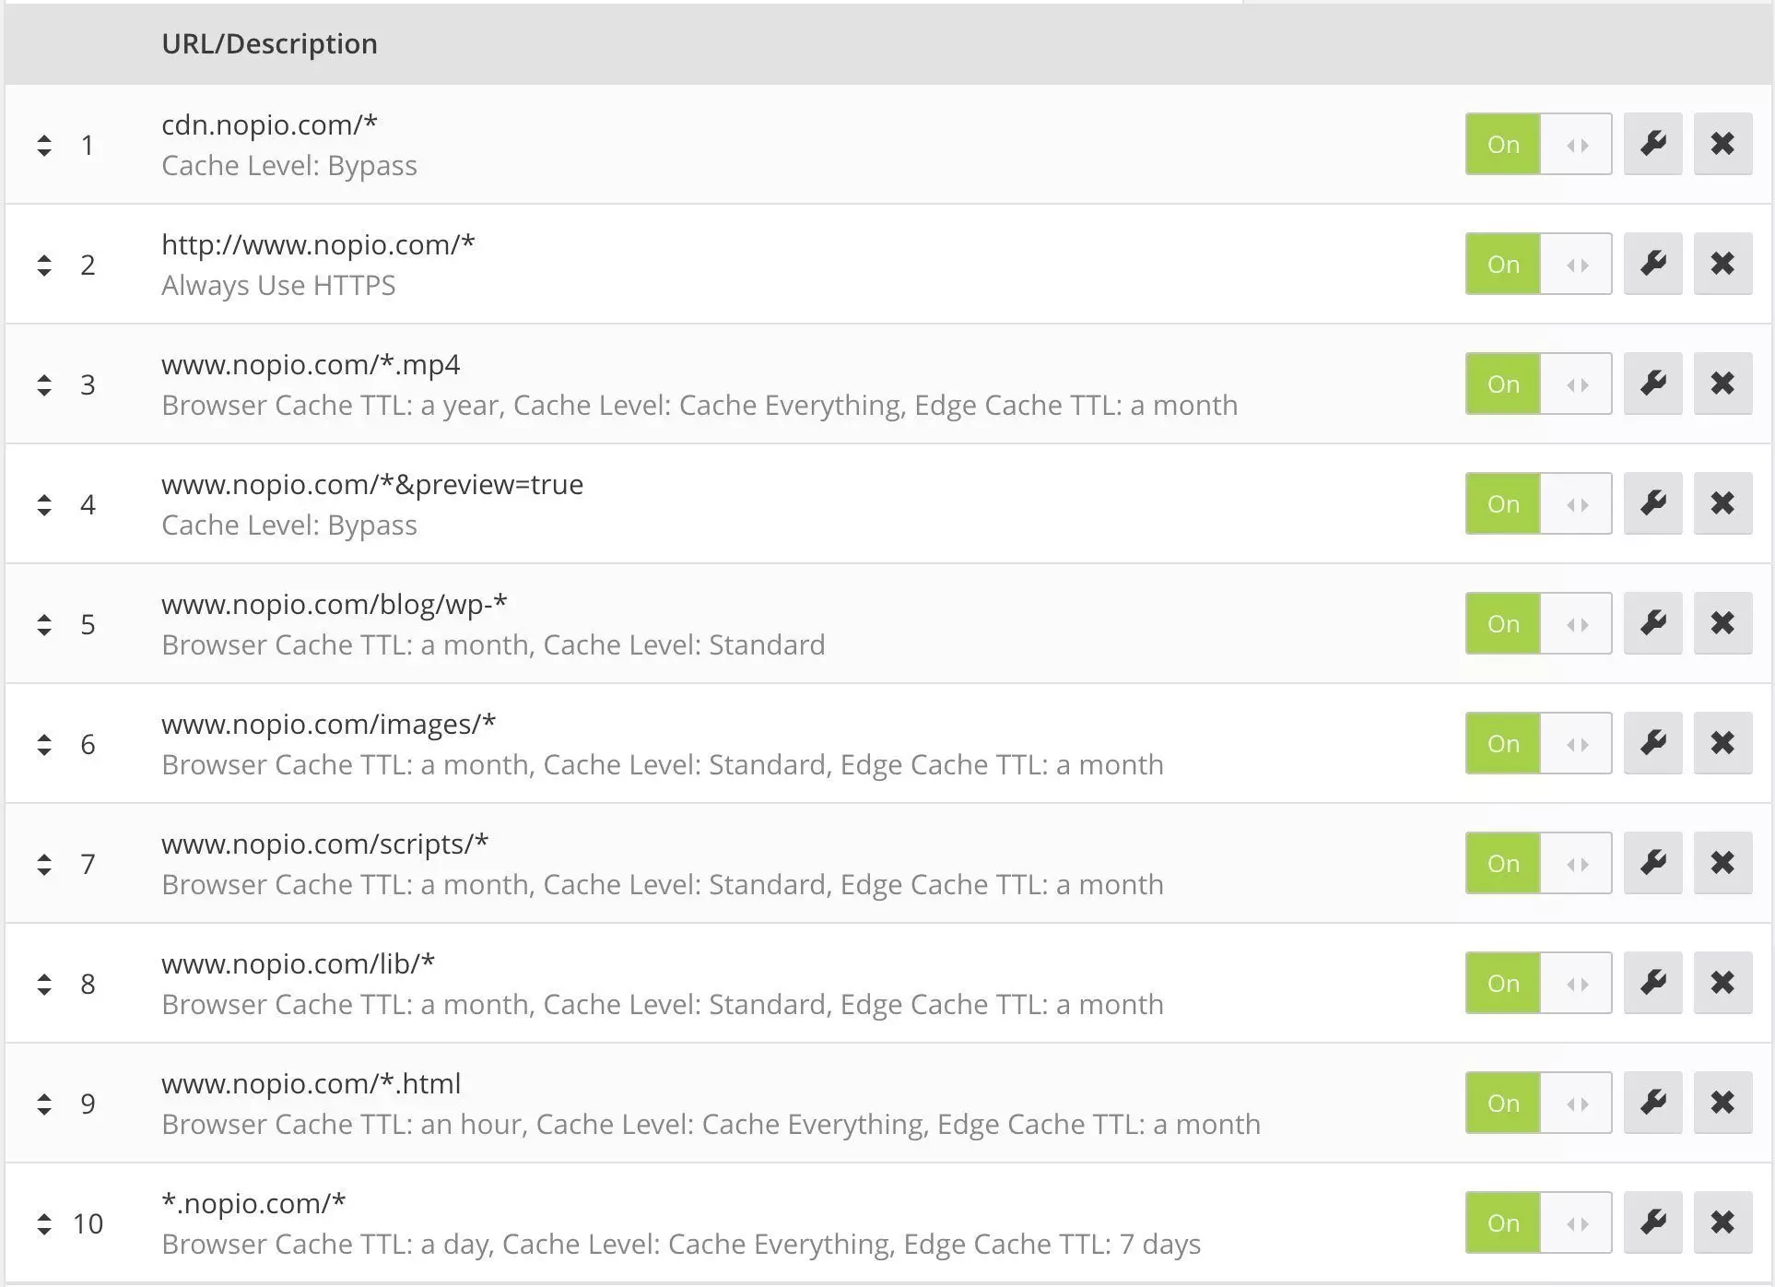Delete the www.nopio.com/scripts/* rule
The image size is (1775, 1287).
coord(1722,863)
